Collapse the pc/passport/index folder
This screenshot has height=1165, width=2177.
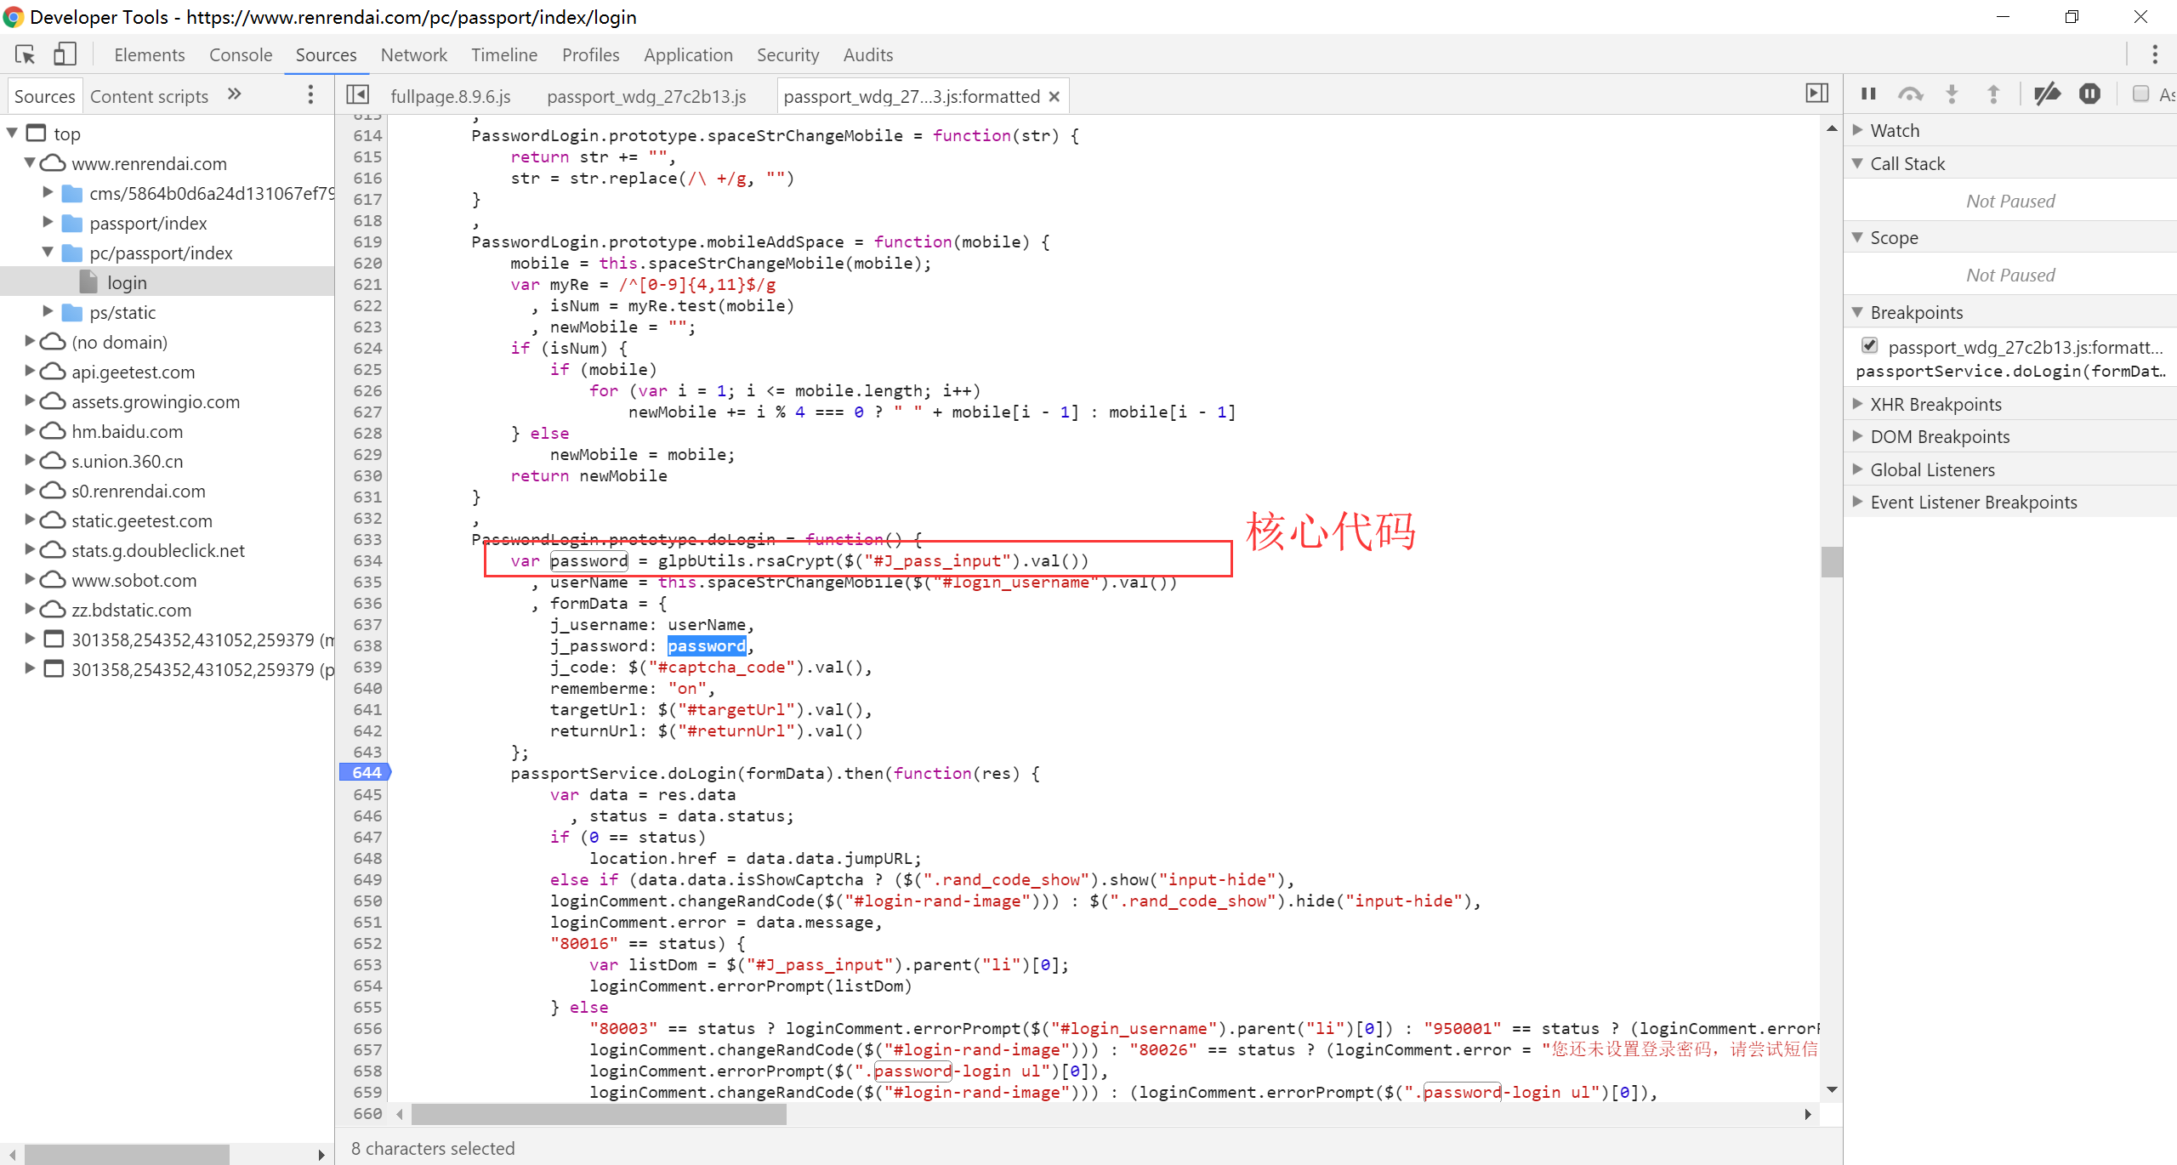pyautogui.click(x=48, y=253)
